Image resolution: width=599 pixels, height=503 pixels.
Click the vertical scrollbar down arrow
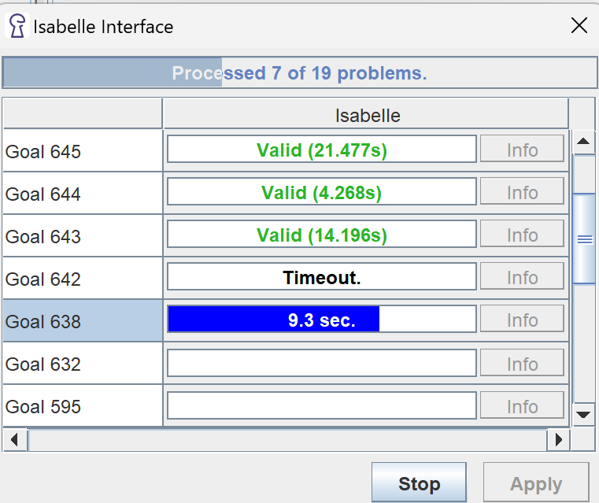(x=583, y=415)
